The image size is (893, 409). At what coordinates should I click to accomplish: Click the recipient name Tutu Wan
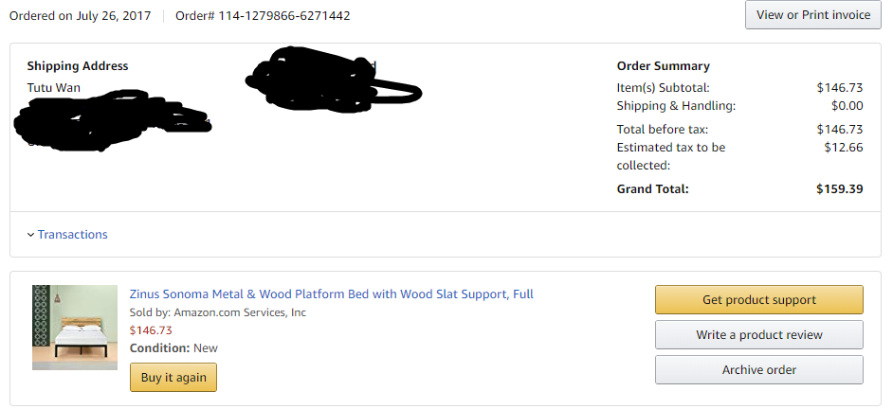pyautogui.click(x=53, y=88)
